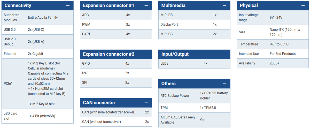Collapse the CAN connector minus icon
The height and width of the screenshot is (129, 310).
pyautogui.click(x=146, y=103)
